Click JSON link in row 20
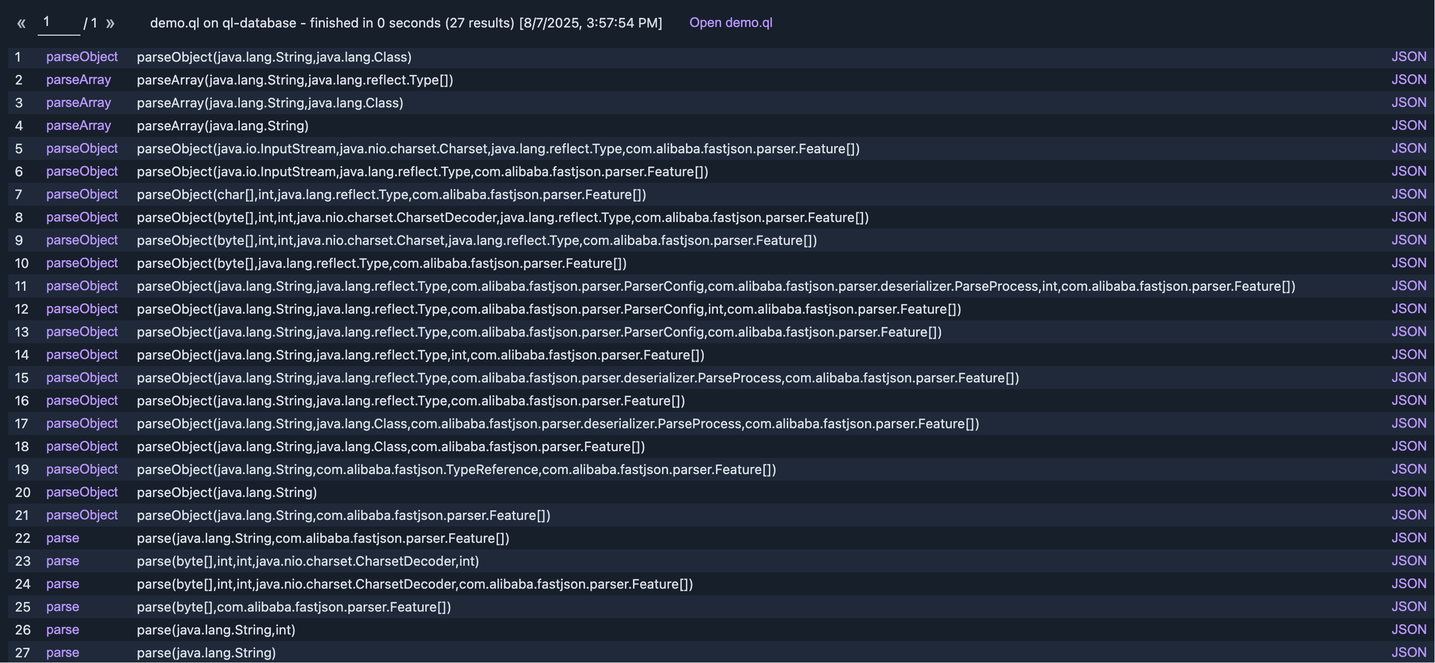Image resolution: width=1435 pixels, height=663 pixels. (x=1408, y=492)
